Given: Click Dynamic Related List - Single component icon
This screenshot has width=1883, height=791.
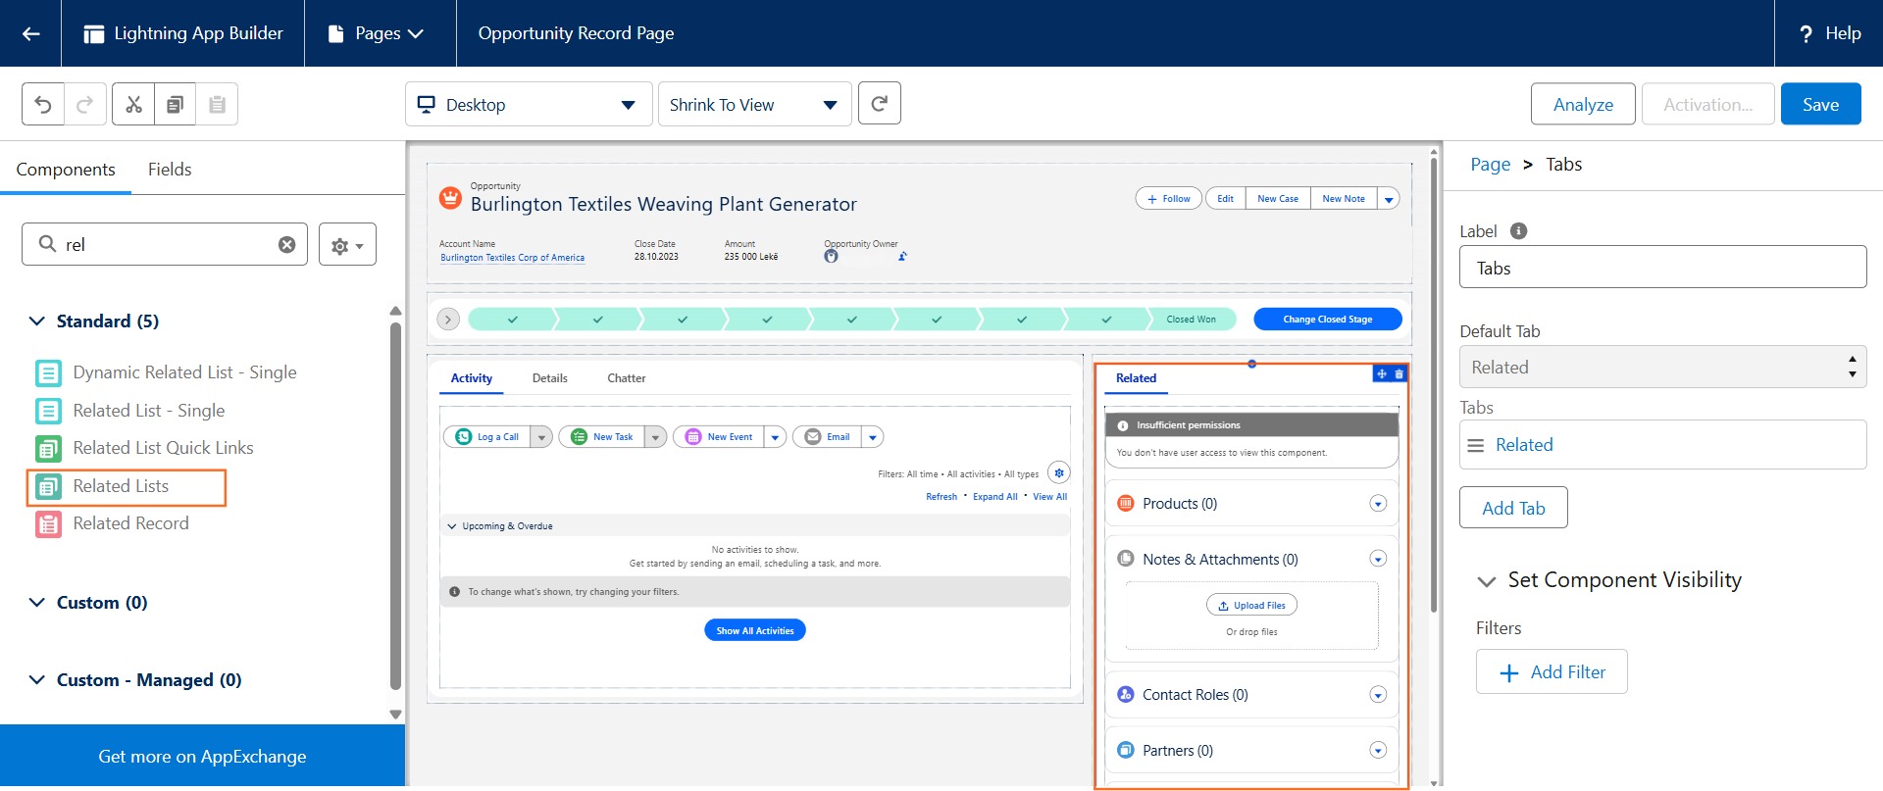Looking at the screenshot, I should tap(48, 372).
